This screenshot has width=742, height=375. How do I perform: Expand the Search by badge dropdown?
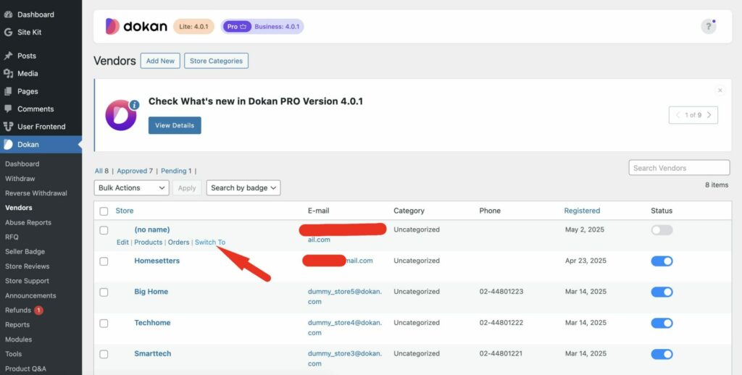[x=243, y=188]
